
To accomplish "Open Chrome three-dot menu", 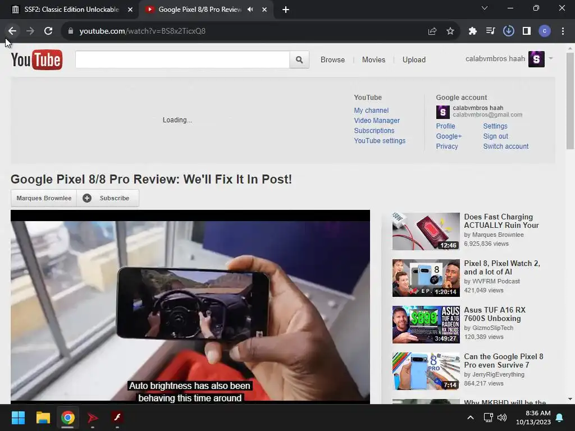I will tap(563, 31).
